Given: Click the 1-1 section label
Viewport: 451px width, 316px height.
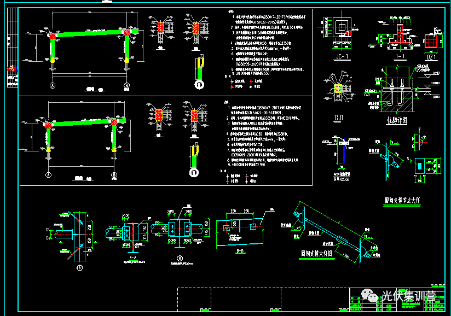Looking at the screenshot, I should 400,56.
